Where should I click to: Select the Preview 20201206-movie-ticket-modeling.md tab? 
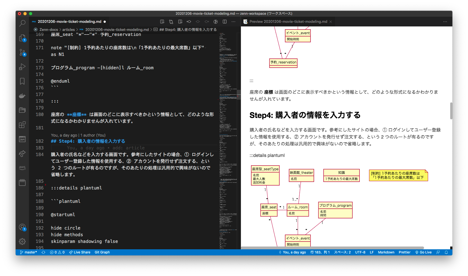(x=288, y=21)
